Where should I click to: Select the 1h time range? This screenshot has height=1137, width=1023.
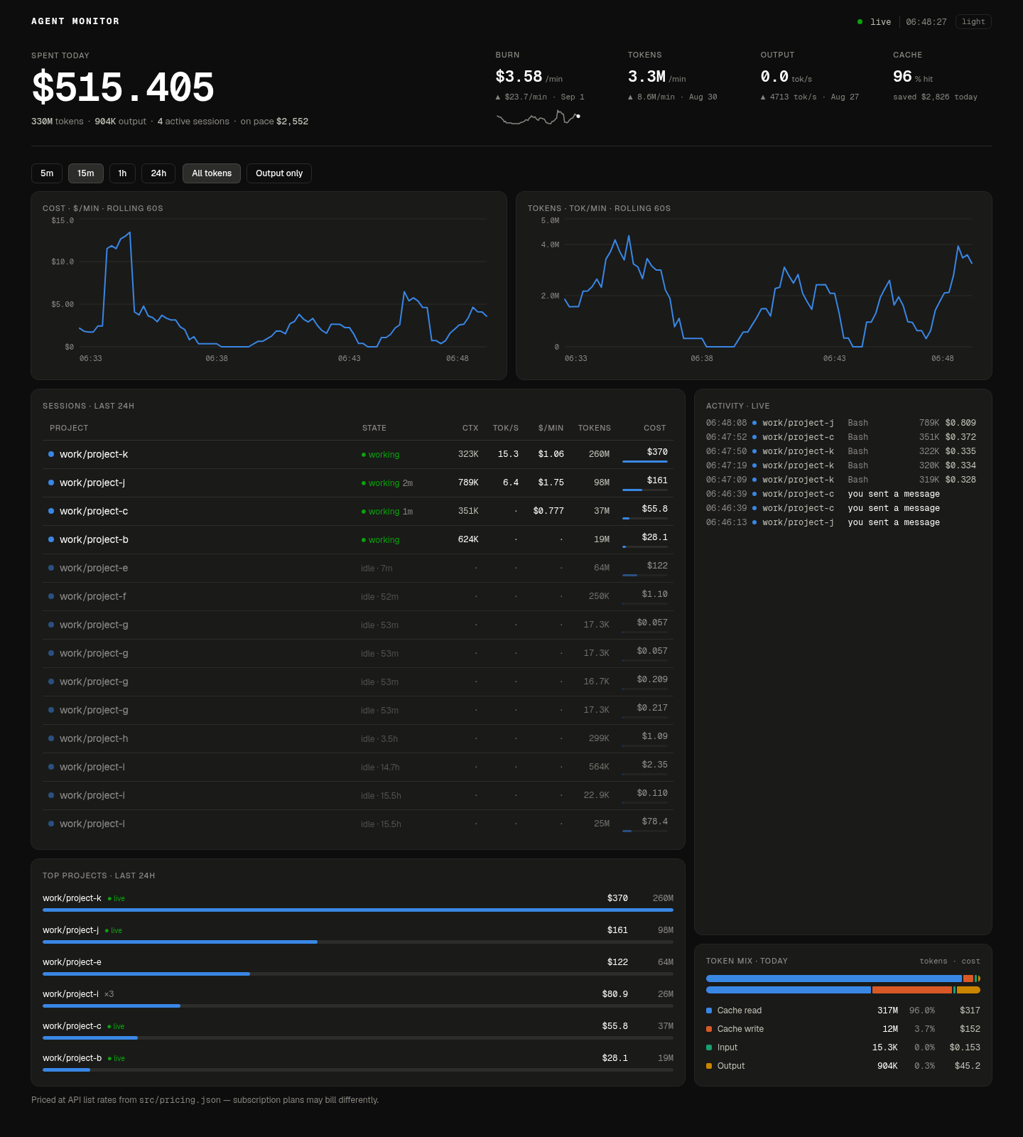point(122,173)
